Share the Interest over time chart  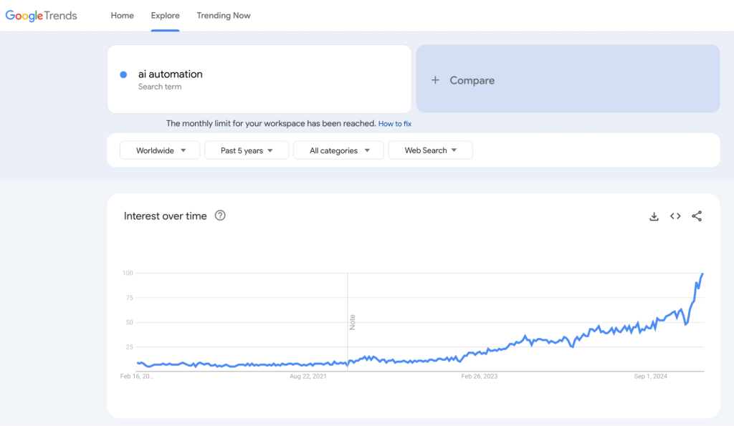[x=697, y=216]
